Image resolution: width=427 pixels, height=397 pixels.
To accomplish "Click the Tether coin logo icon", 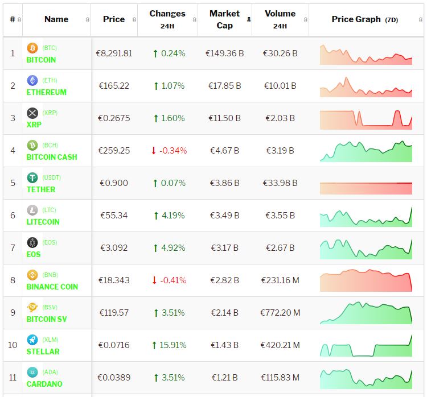I will [x=32, y=178].
